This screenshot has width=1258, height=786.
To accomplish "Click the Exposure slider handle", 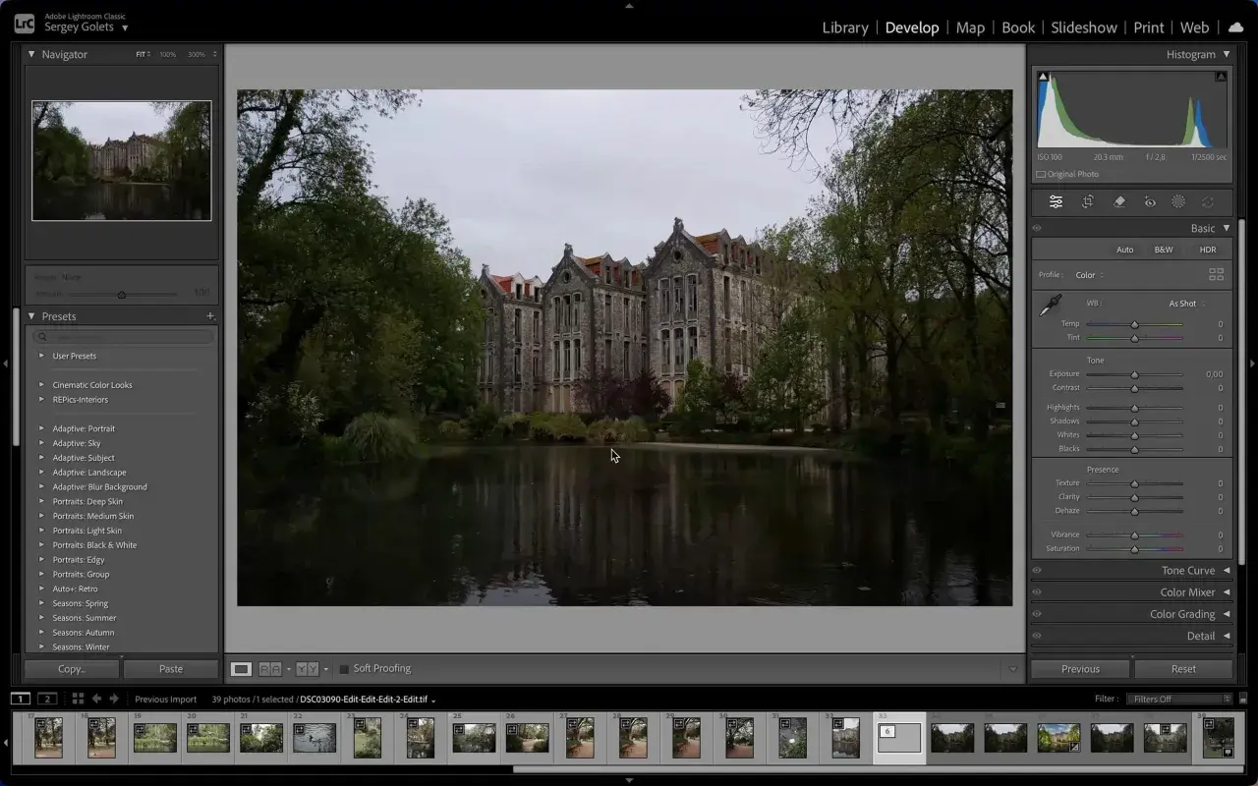I will coord(1134,374).
